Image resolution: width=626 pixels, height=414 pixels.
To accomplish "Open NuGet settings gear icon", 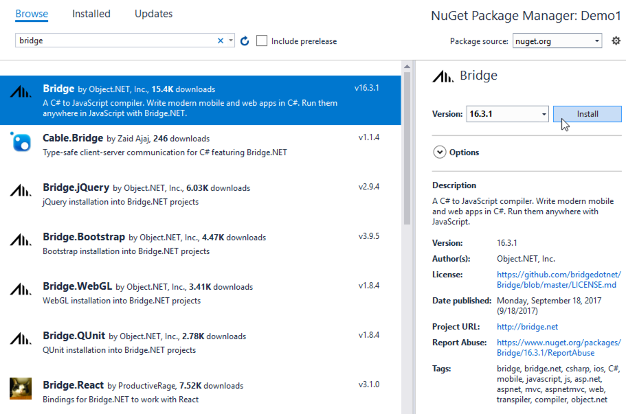I will pyautogui.click(x=616, y=41).
